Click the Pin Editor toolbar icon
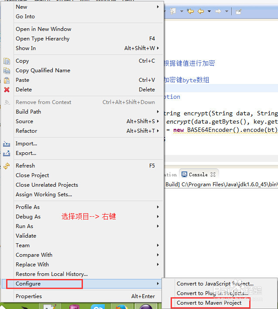This screenshot has height=309, width=278. pos(238,12)
